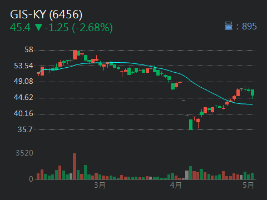Click the 40.16 price axis label
Image resolution: width=267 pixels, height=200 pixels.
[23, 113]
